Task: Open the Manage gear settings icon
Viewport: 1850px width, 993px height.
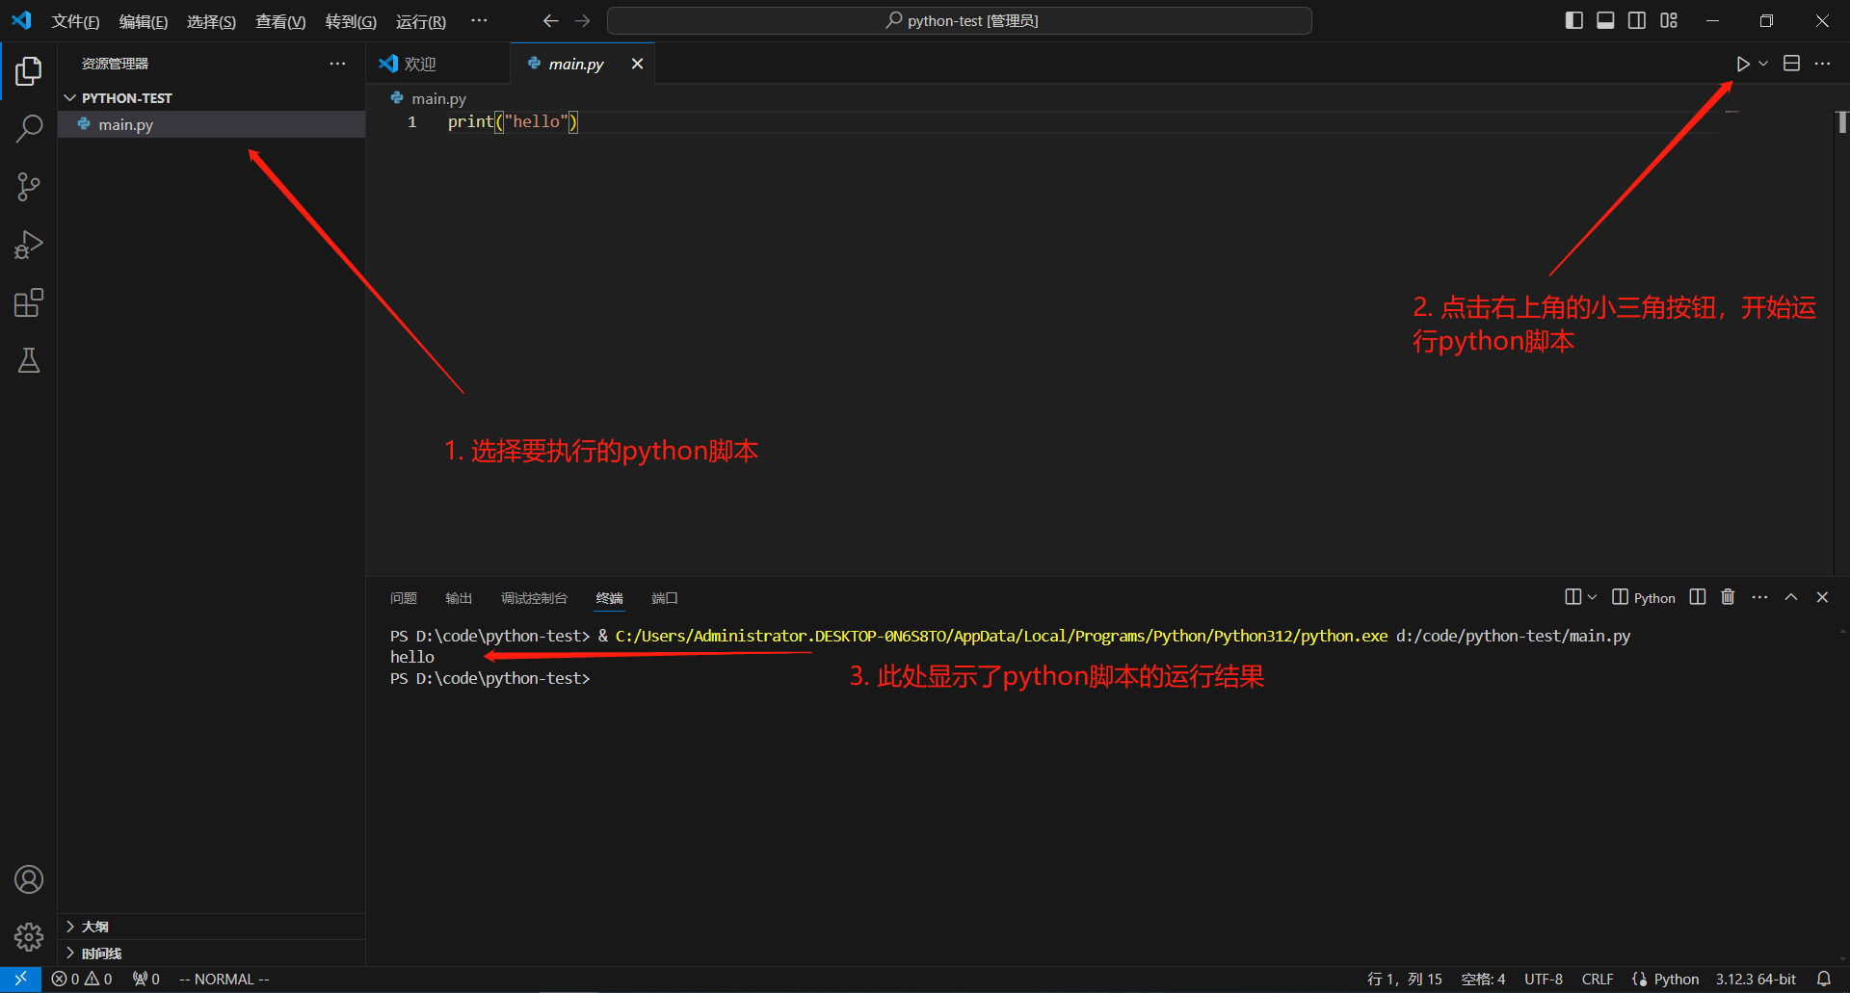Action: [29, 936]
